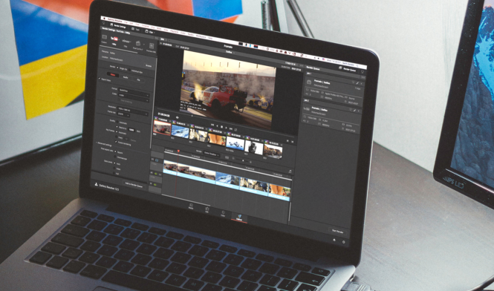Select Automatic quality radio button

click(x=117, y=122)
